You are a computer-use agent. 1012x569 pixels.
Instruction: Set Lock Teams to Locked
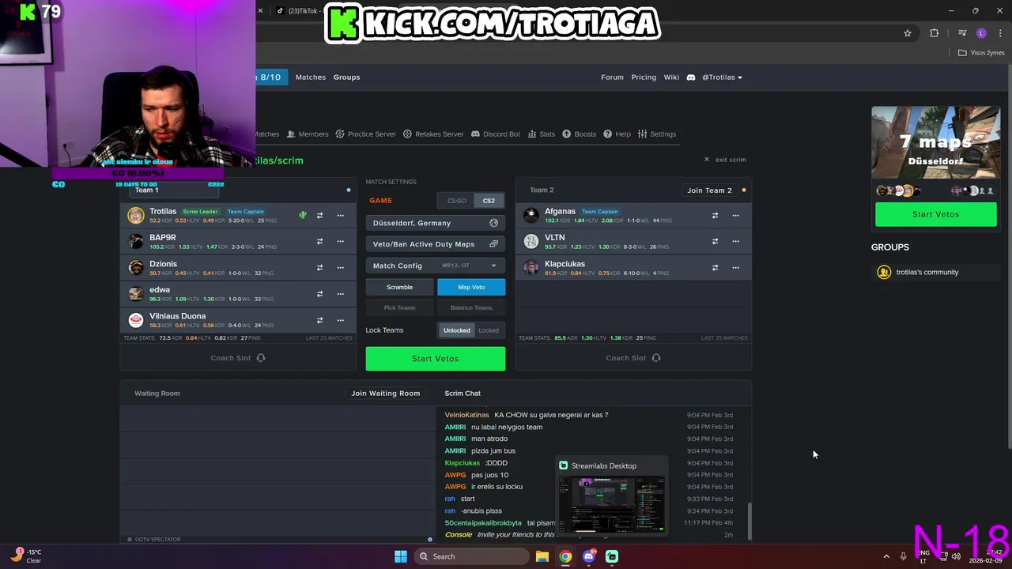click(489, 330)
